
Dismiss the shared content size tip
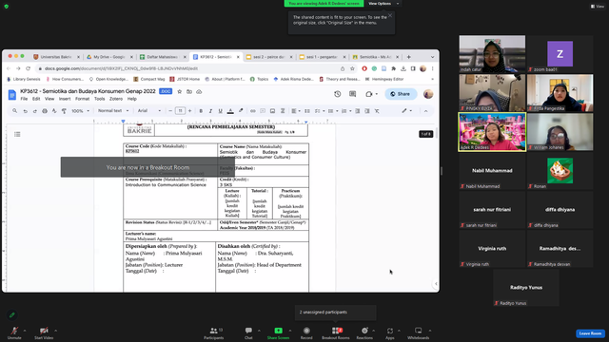pos(390,15)
